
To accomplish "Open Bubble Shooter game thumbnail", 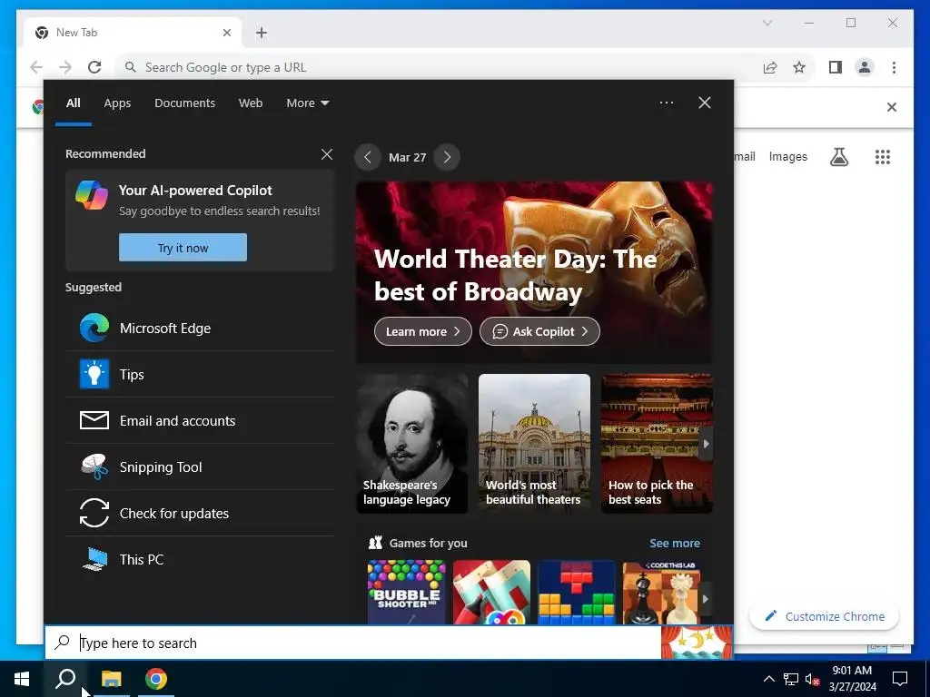I will 406,592.
